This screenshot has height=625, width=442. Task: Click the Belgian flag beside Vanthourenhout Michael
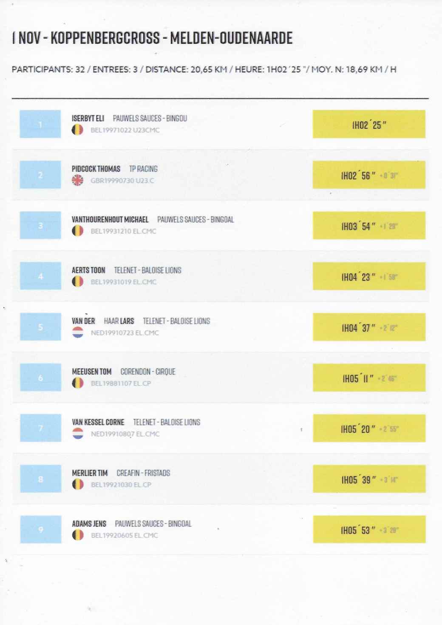click(x=77, y=231)
